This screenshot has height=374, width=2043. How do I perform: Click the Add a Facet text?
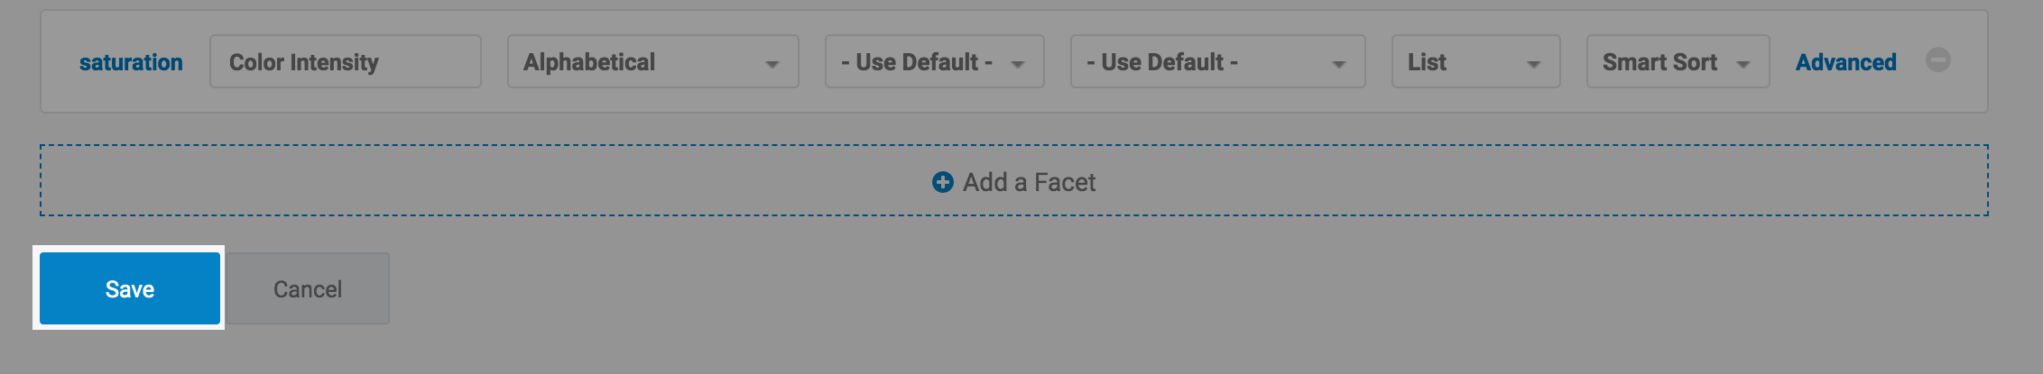[x=1029, y=182]
